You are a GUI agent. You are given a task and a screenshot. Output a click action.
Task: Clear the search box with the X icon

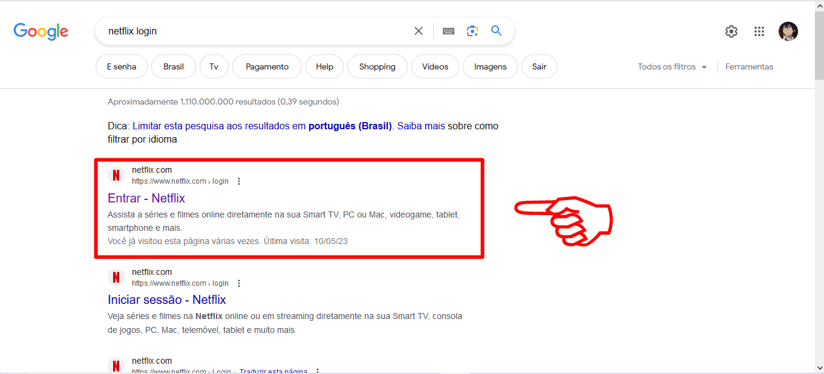419,31
